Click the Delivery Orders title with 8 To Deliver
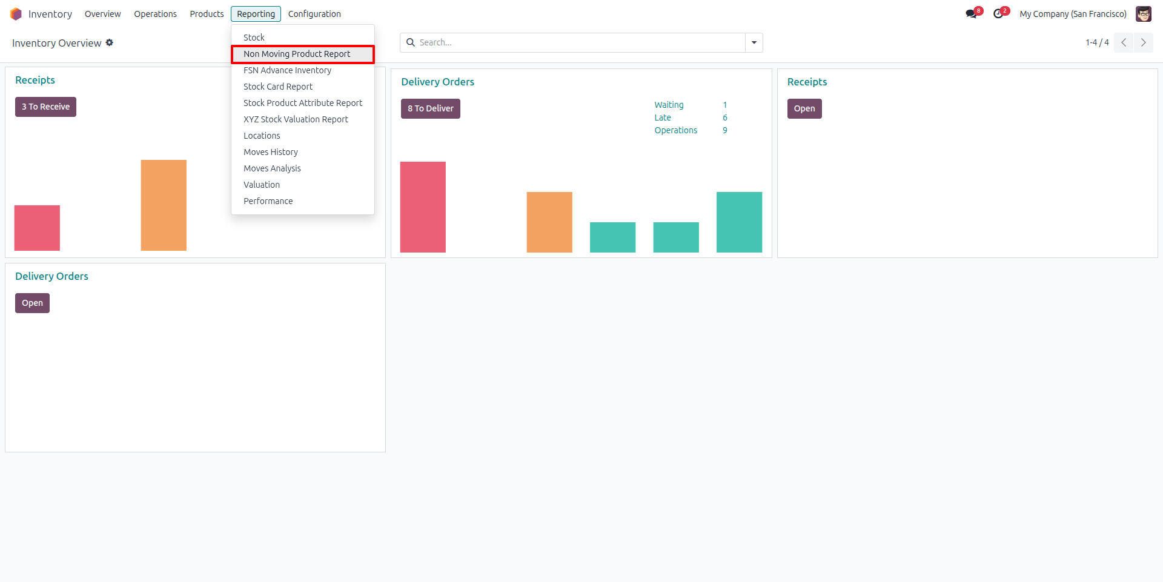 point(437,82)
